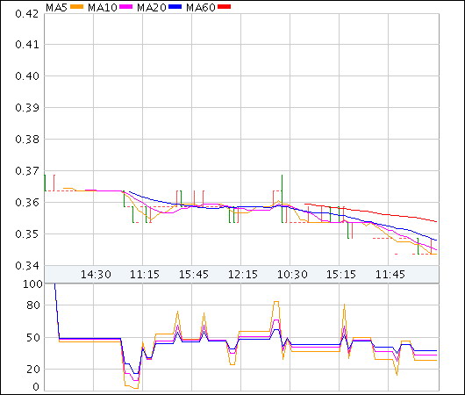The width and height of the screenshot is (465, 395).
Task: Click the orange MA5 legend swatch
Action: tap(77, 7)
